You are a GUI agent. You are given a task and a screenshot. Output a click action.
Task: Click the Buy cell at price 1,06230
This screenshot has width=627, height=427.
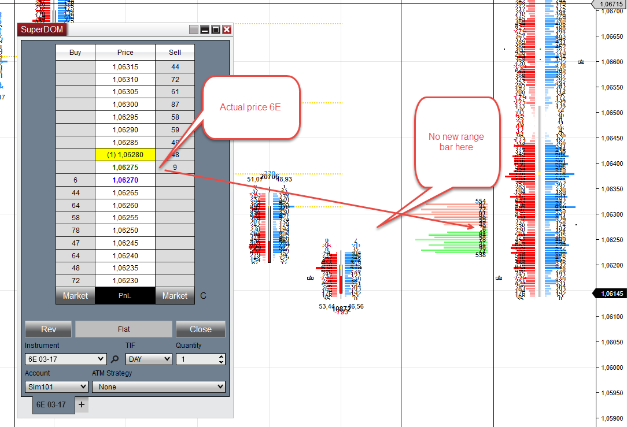pyautogui.click(x=75, y=280)
